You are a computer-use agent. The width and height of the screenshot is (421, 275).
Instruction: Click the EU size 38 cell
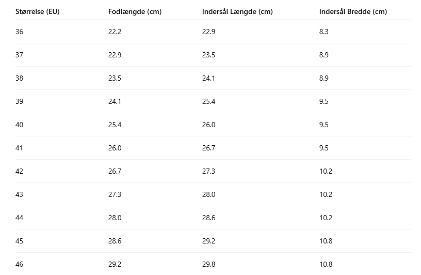[20, 79]
